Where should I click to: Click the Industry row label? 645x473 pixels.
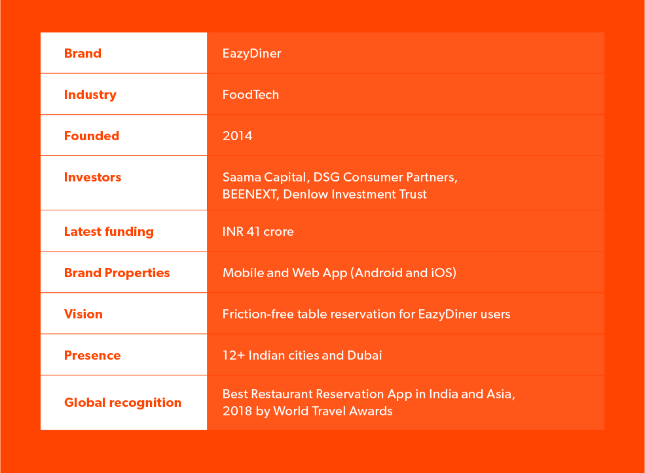point(90,94)
